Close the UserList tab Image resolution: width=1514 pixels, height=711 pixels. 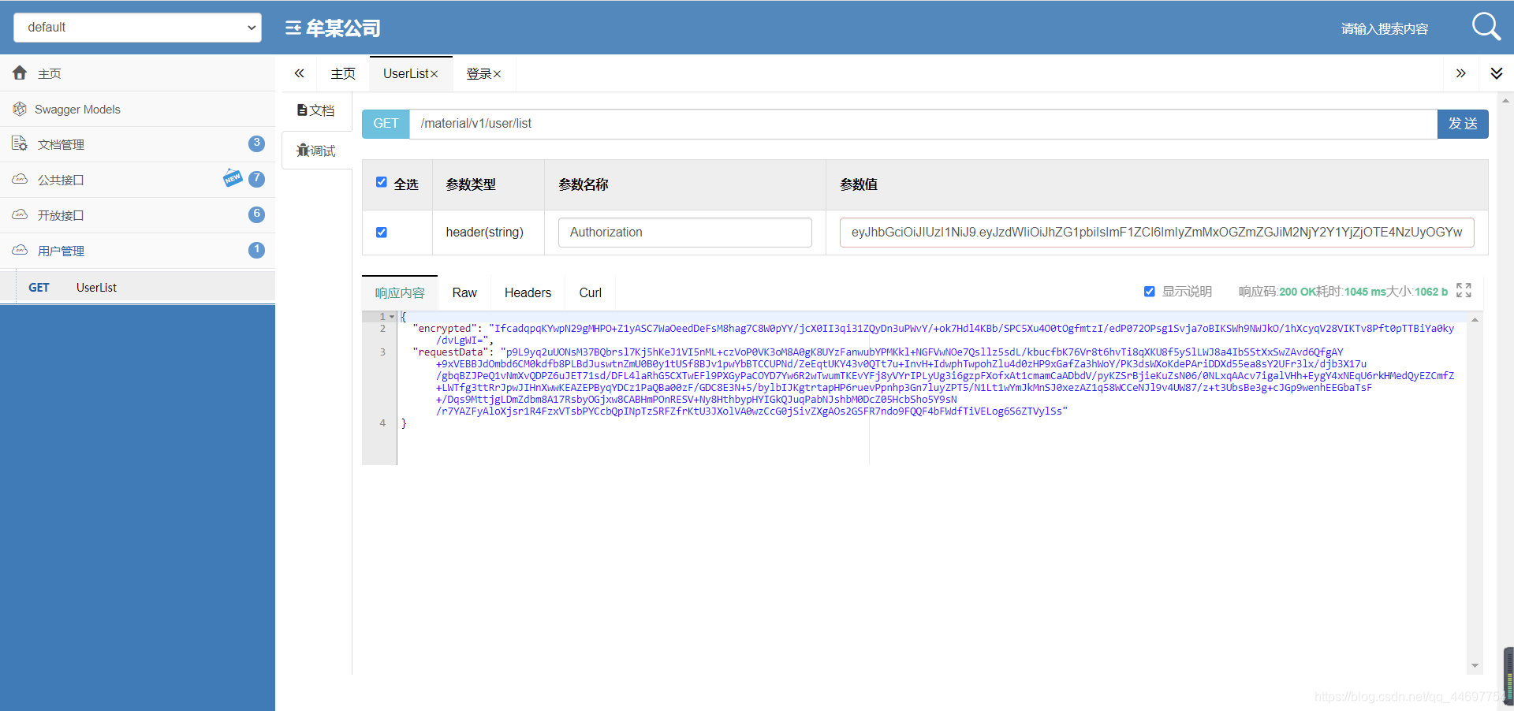pyautogui.click(x=434, y=74)
